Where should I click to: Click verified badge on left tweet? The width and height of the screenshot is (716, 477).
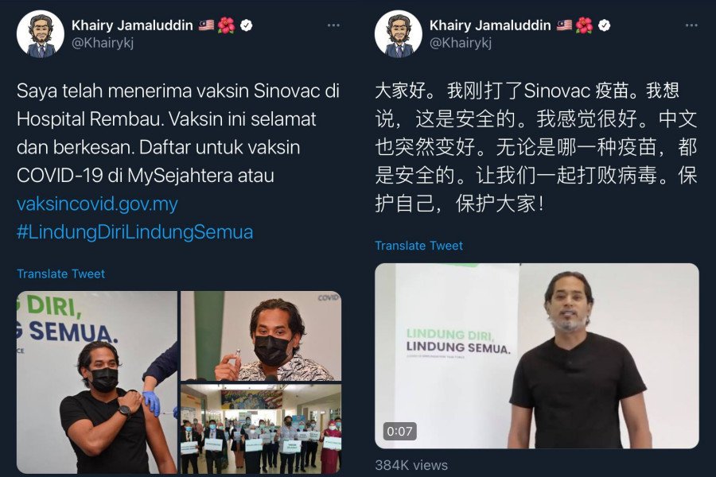coord(246,25)
